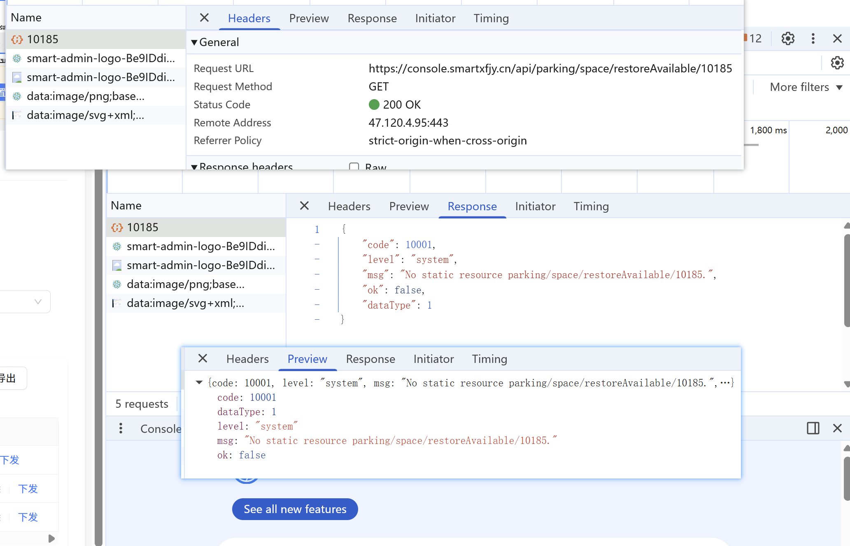Viewport: 850px width, 546px height.
Task: Close Headers detail pane with X
Action: 204,18
